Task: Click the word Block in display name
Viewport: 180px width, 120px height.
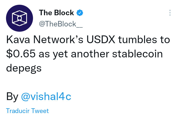Action: 64,12
